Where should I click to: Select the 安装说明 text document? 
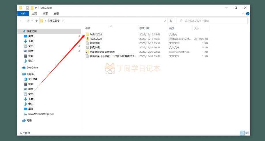coord(95,43)
